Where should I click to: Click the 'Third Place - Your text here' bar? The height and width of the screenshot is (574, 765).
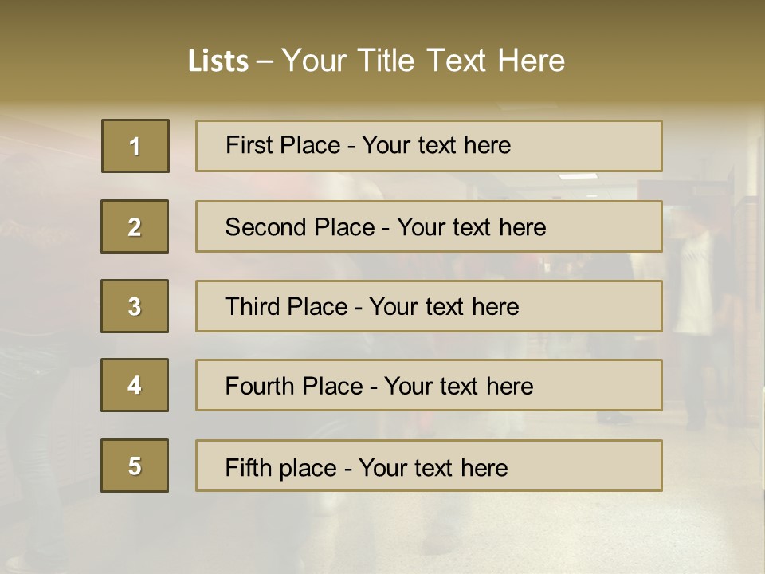429,306
